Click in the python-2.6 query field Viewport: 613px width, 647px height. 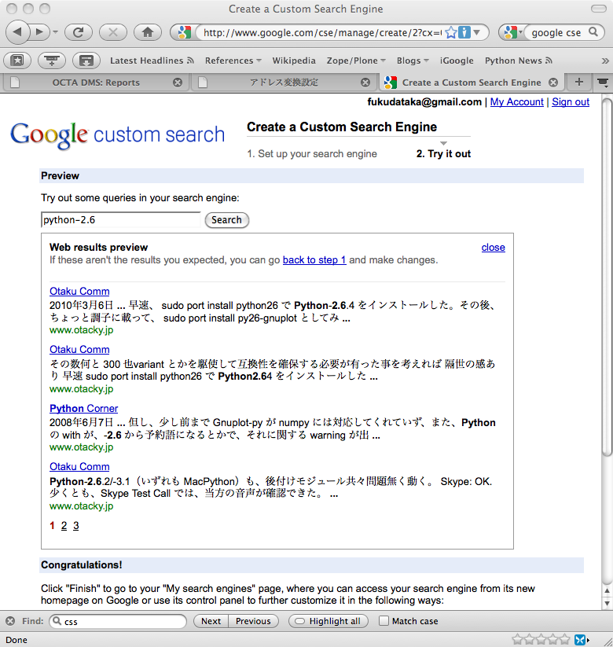click(120, 220)
